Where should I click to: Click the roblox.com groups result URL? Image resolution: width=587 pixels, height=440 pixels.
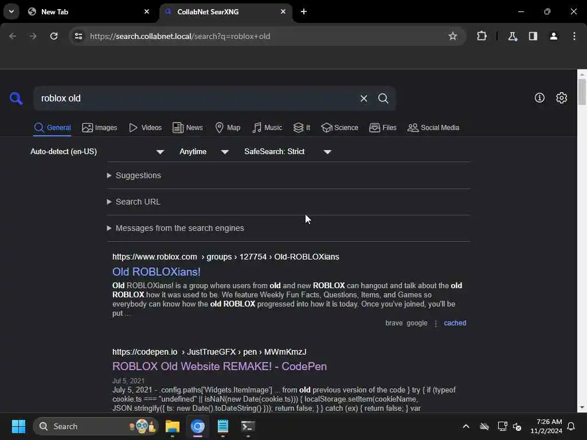(x=226, y=257)
